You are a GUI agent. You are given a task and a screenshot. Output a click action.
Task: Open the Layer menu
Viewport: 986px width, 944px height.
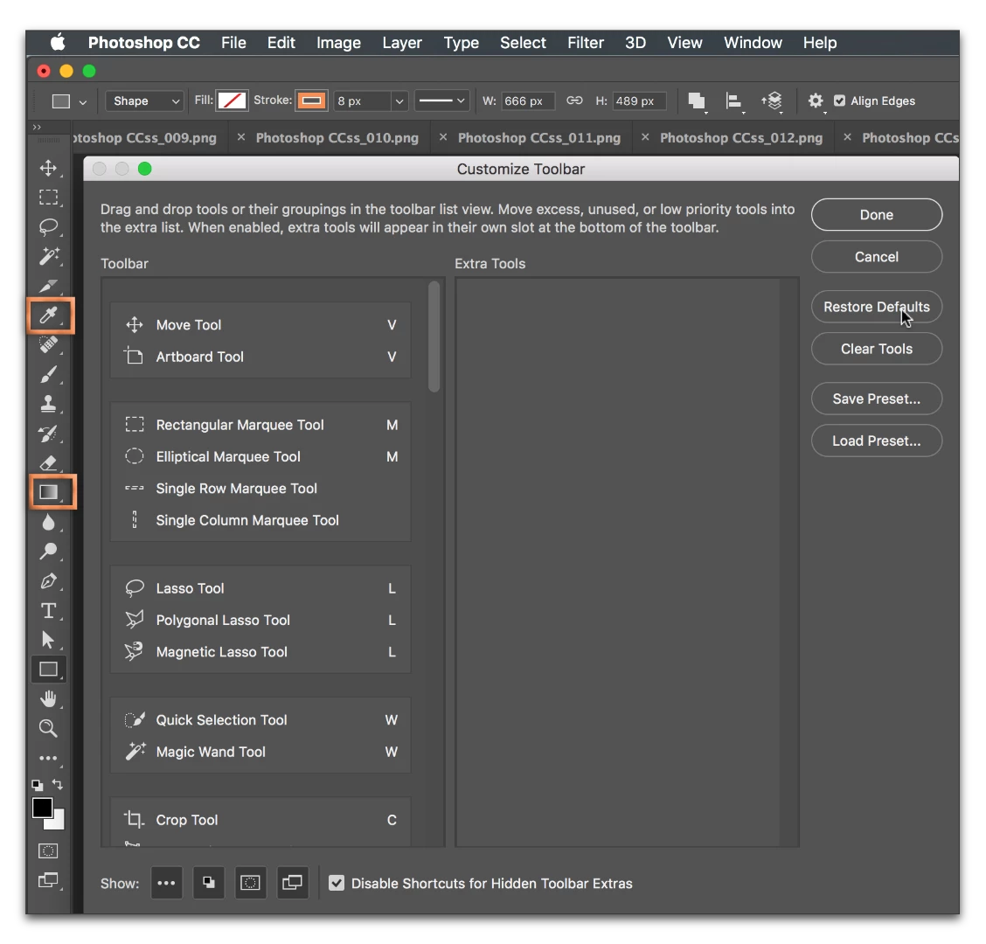(402, 43)
